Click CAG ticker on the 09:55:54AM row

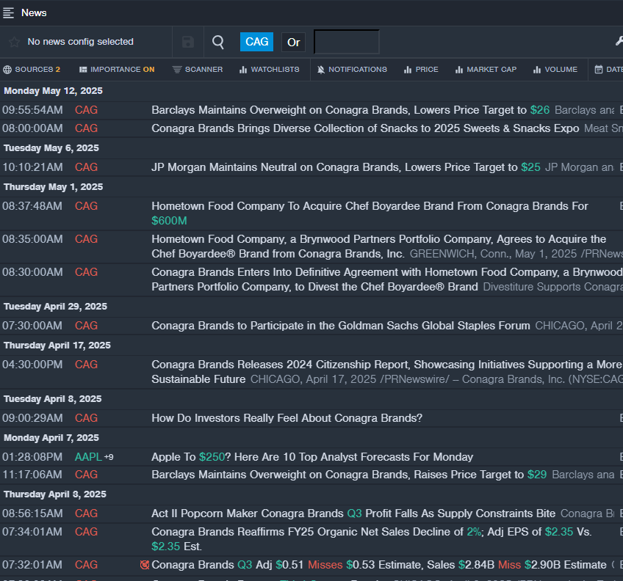[86, 110]
